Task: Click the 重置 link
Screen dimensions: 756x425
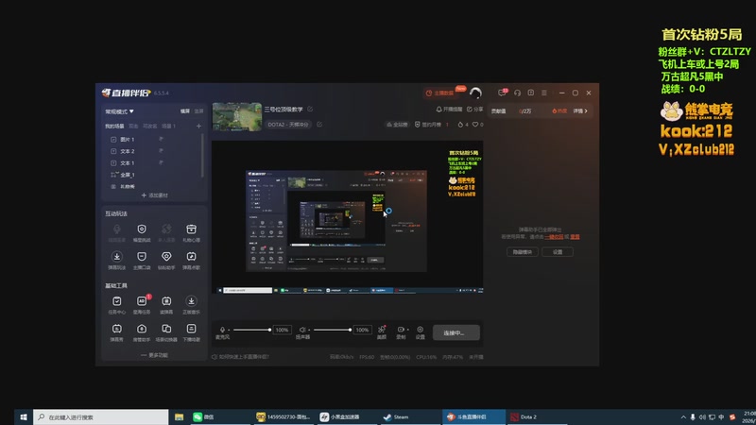Action: click(575, 237)
